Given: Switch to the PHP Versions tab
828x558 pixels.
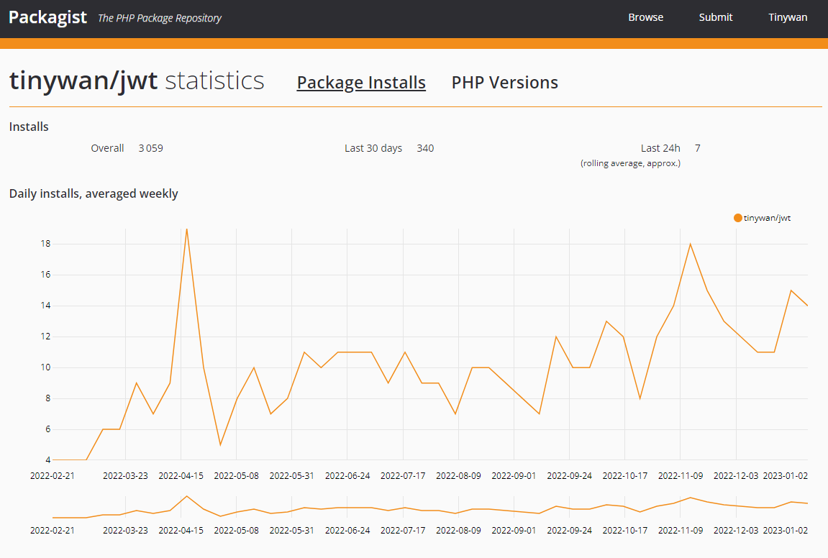Looking at the screenshot, I should click(504, 83).
